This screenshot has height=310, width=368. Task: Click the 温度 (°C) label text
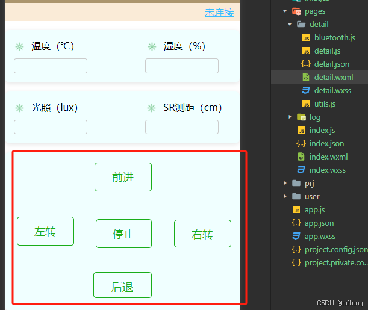(x=52, y=46)
